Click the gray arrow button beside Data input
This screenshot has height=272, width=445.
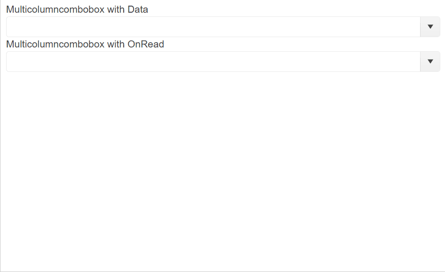pyautogui.click(x=430, y=27)
